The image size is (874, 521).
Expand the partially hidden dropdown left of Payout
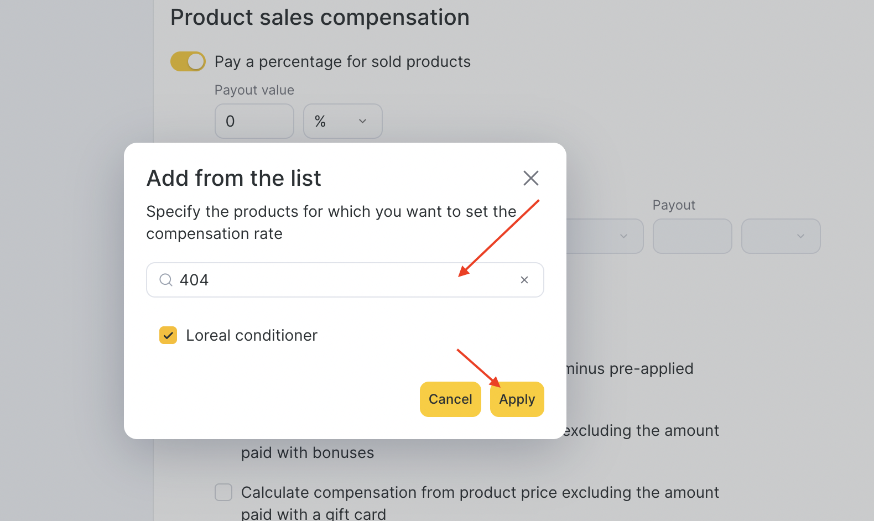(x=605, y=236)
